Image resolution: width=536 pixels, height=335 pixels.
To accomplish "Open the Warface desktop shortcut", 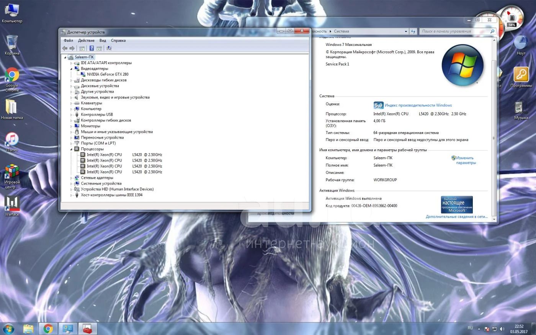I will click(12, 206).
